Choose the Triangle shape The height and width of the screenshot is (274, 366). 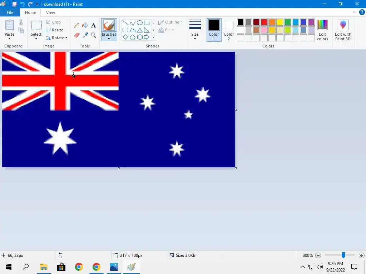(140, 30)
